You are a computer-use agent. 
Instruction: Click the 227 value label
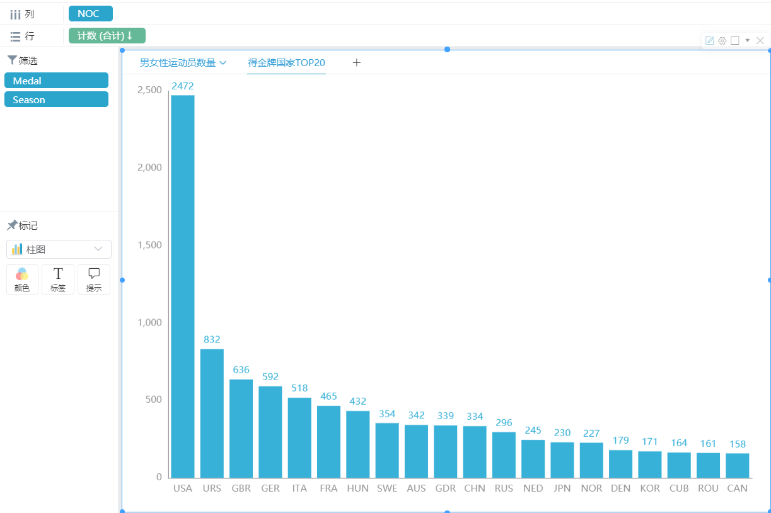591,434
